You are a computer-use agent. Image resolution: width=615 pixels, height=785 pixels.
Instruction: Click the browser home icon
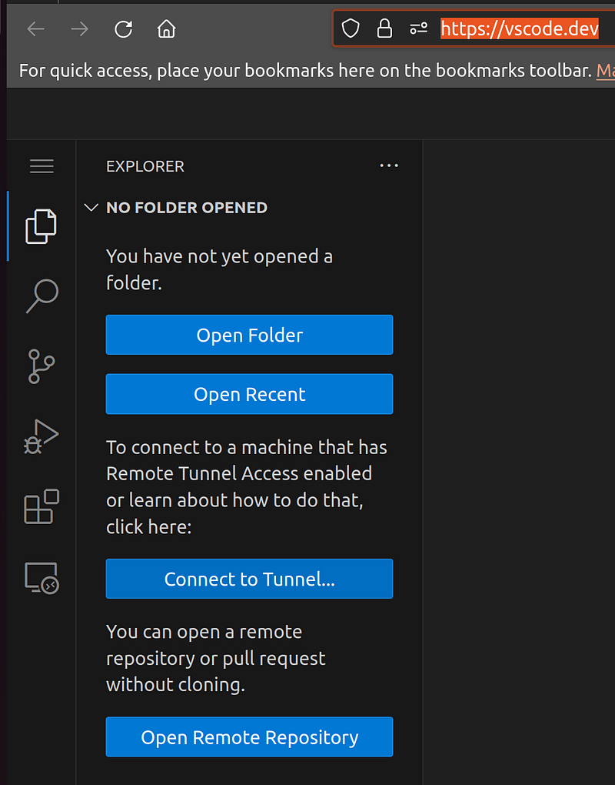[x=165, y=28]
